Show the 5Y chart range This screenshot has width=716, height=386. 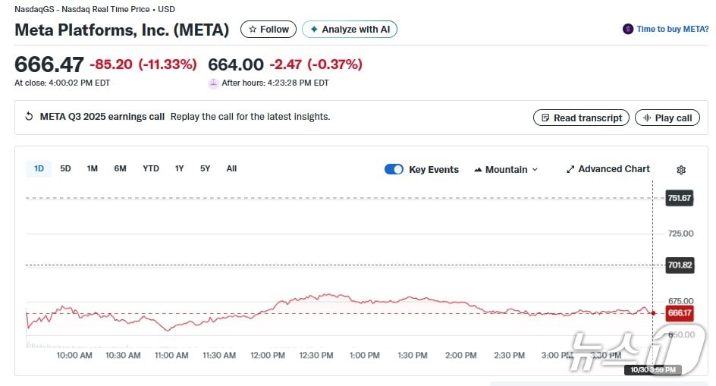[206, 168]
